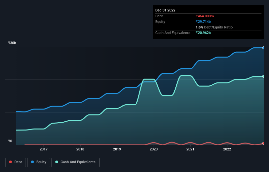
Task: Click the ₹30b y-axis label
Action: [12, 43]
